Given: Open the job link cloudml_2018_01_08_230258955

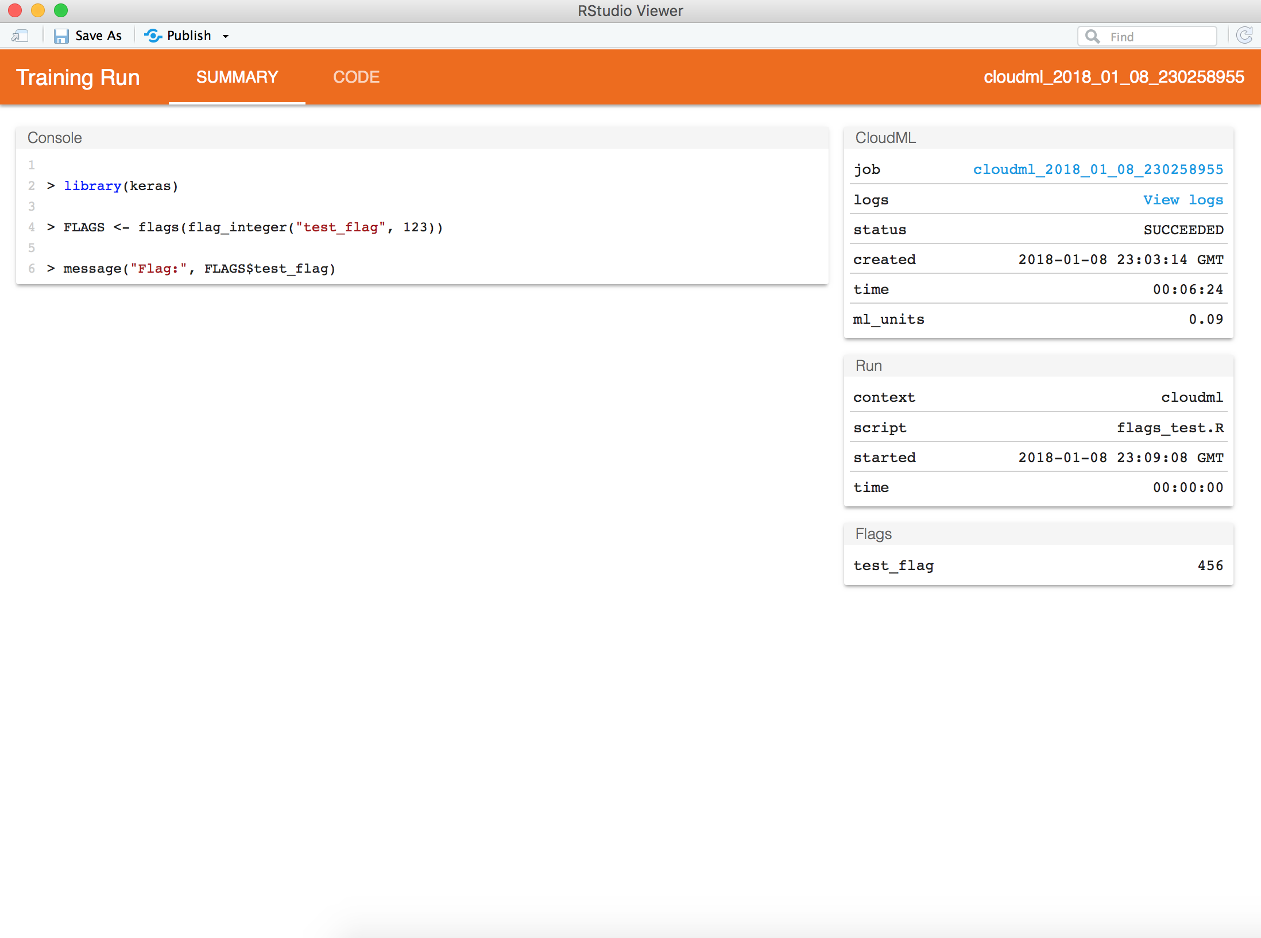Looking at the screenshot, I should [x=1098, y=169].
